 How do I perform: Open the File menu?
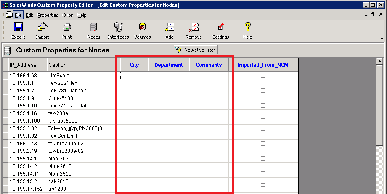pyautogui.click(x=18, y=15)
